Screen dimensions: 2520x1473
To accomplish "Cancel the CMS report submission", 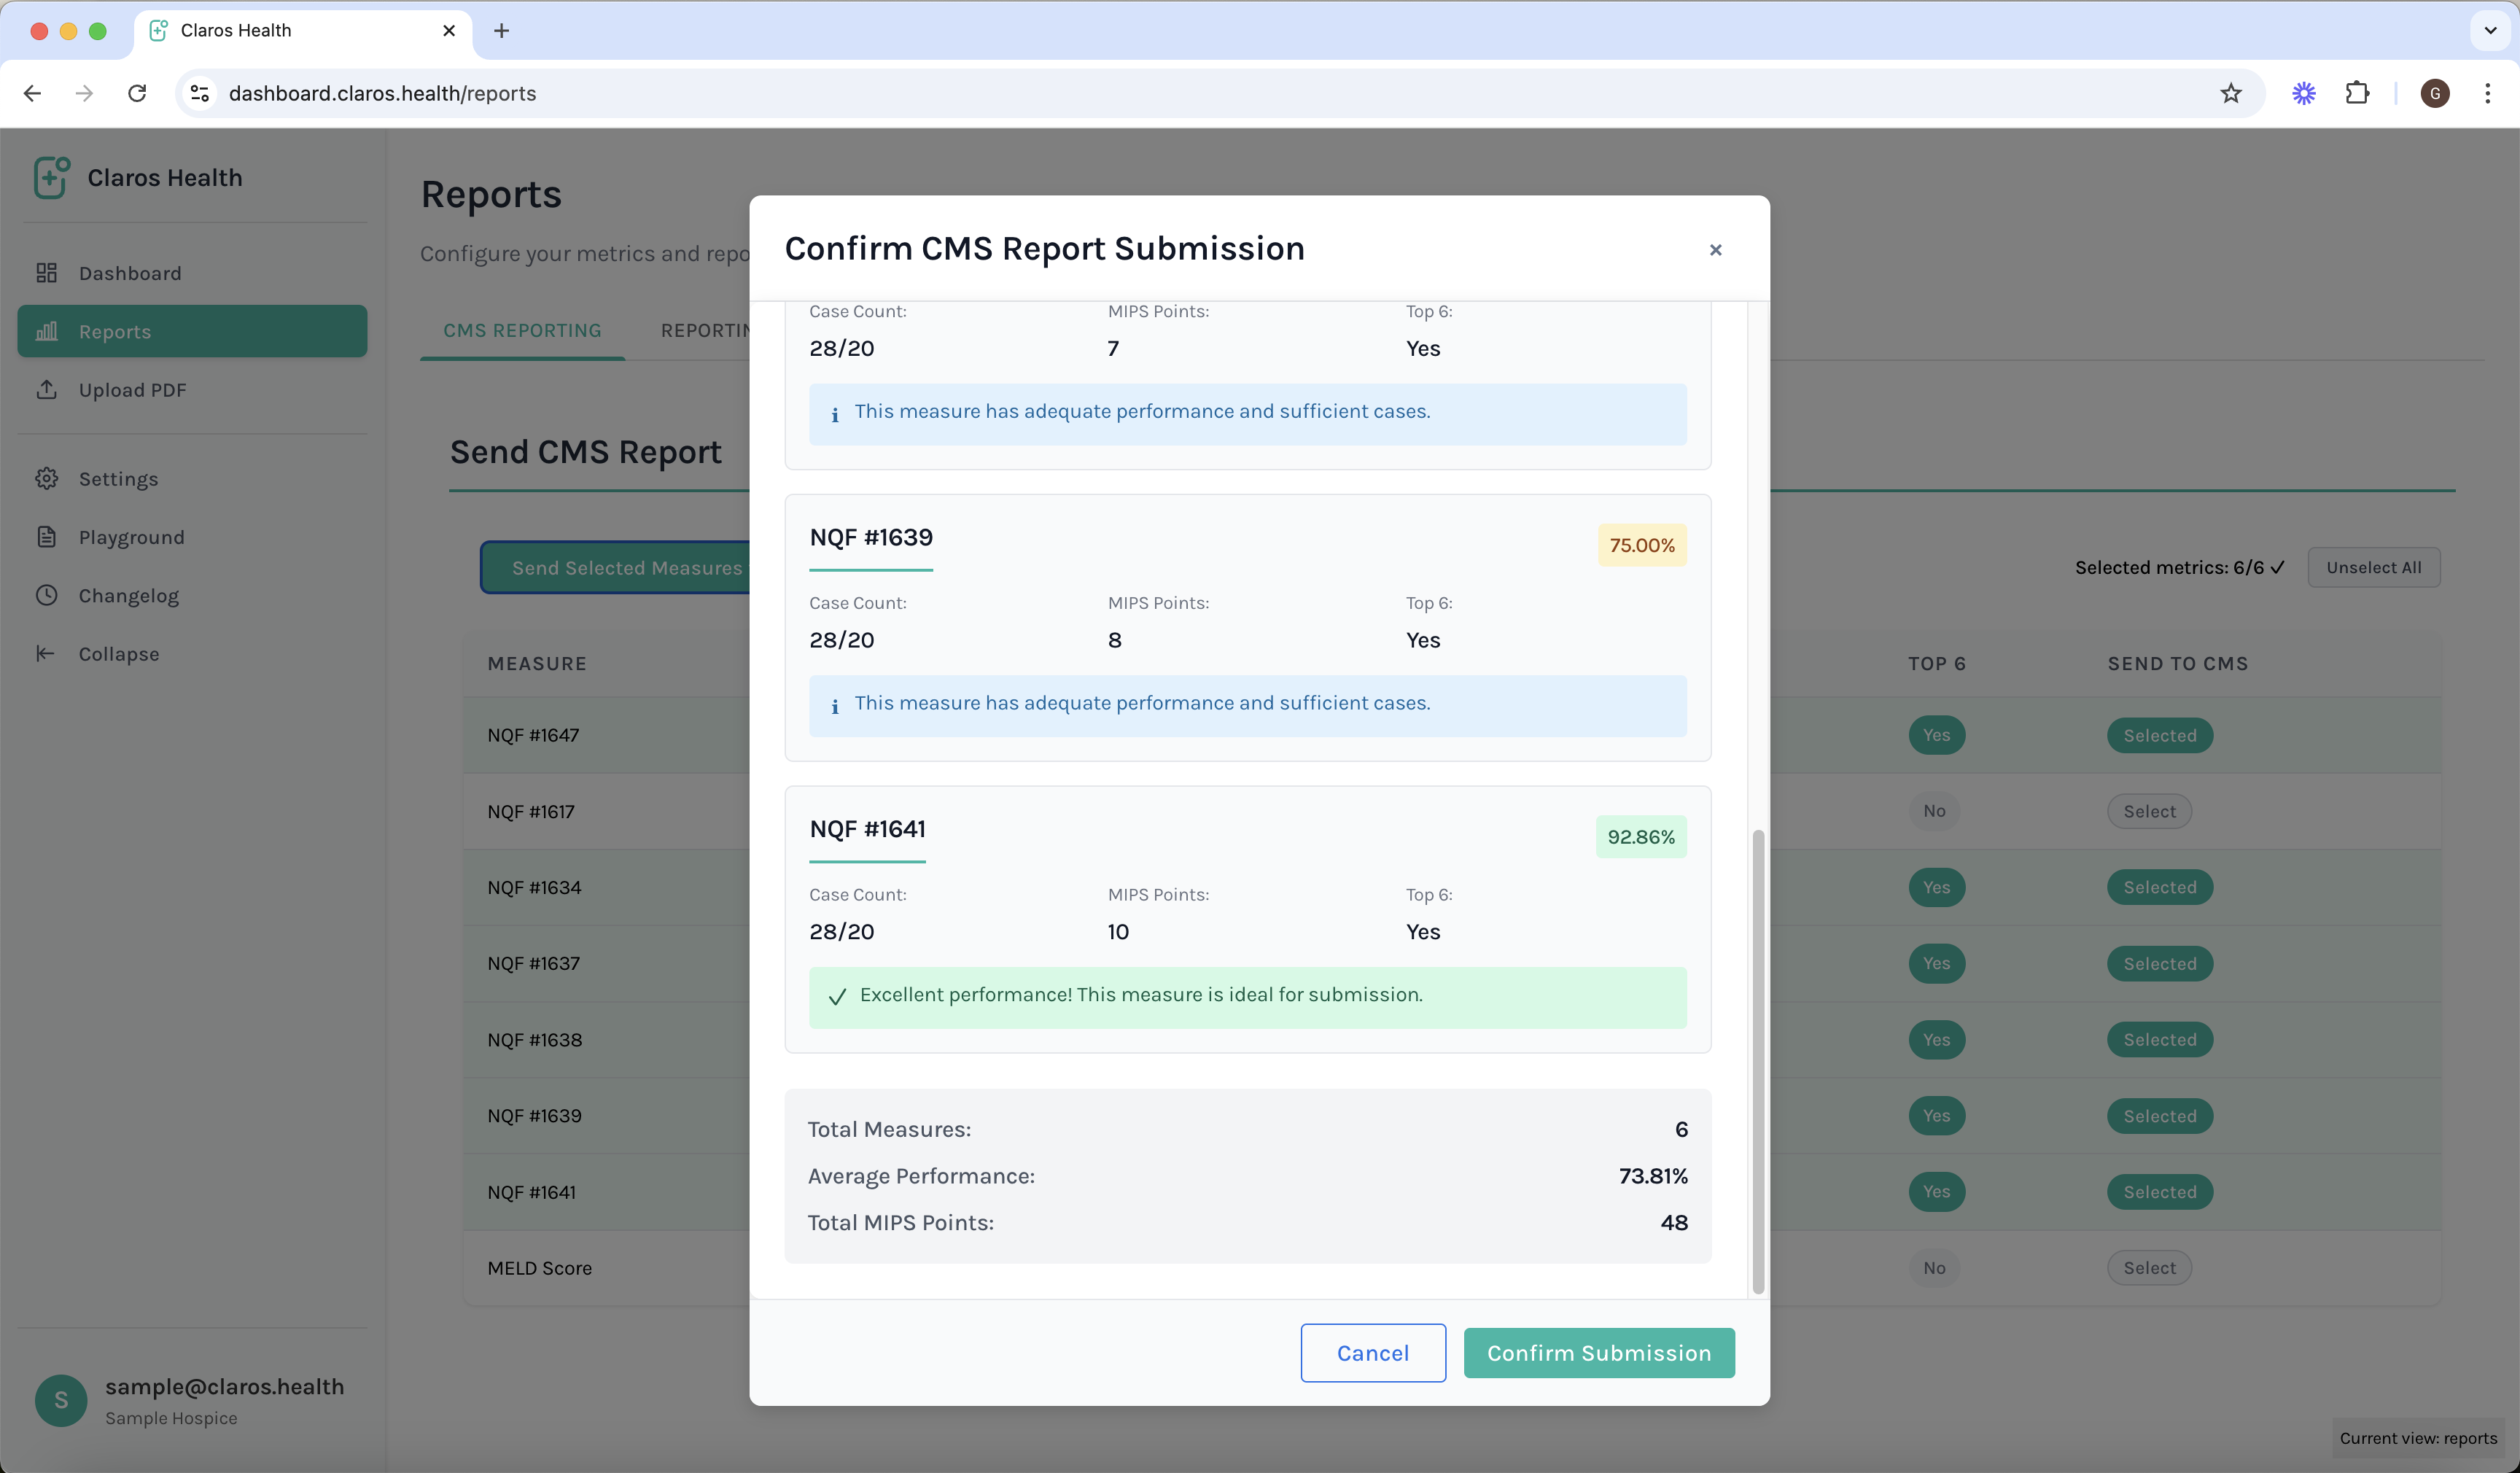I will [1372, 1352].
